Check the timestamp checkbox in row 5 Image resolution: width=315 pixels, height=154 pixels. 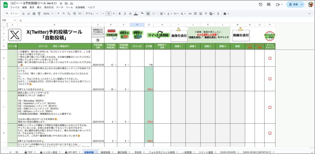click(x=270, y=58)
